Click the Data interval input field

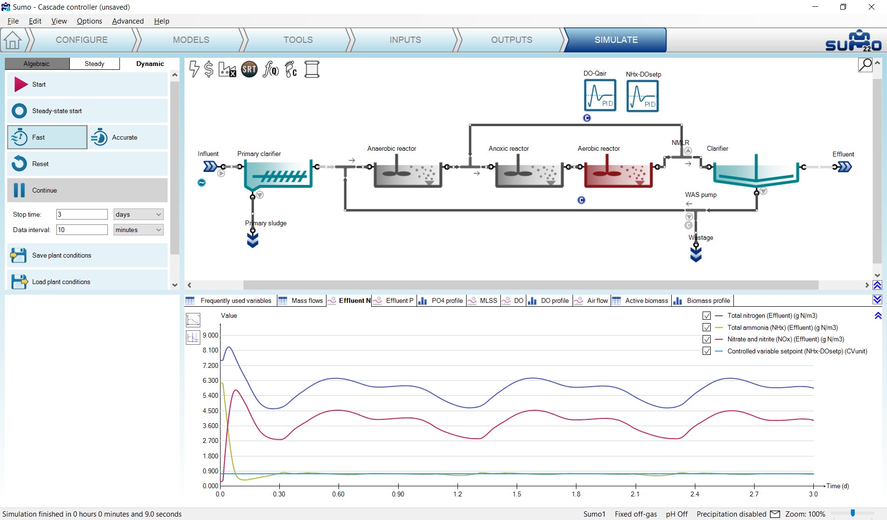pyautogui.click(x=82, y=230)
